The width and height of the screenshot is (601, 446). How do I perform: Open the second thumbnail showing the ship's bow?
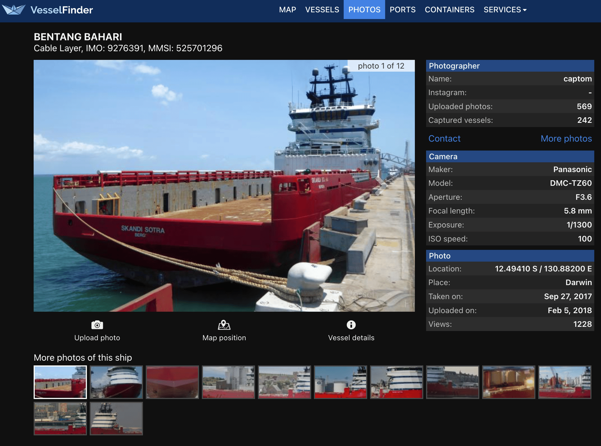coord(116,382)
